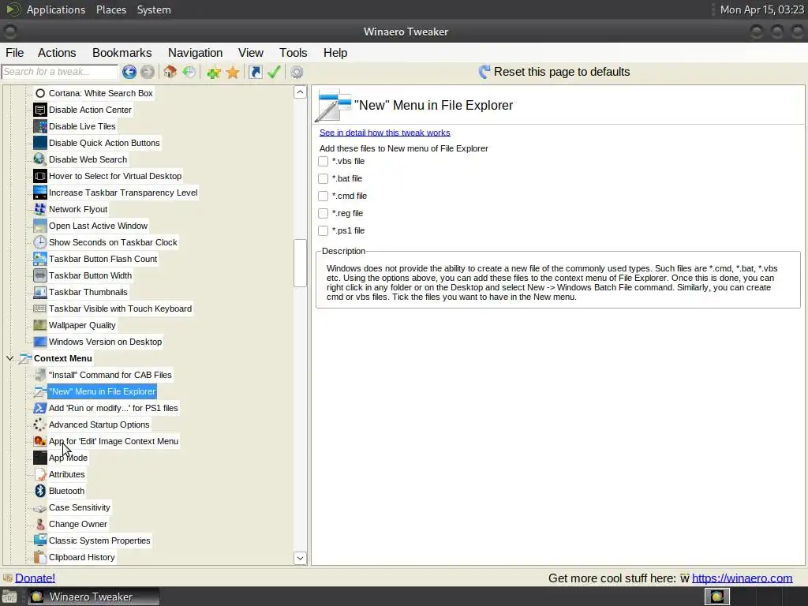The width and height of the screenshot is (808, 606).
Task: Click the tree vertical scrollbar thumb
Action: point(300,263)
